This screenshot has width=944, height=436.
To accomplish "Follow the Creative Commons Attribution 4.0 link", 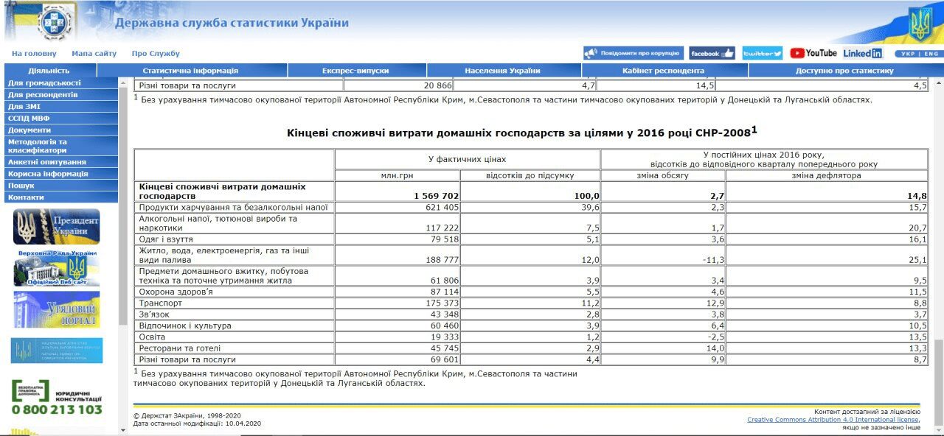I will (833, 420).
